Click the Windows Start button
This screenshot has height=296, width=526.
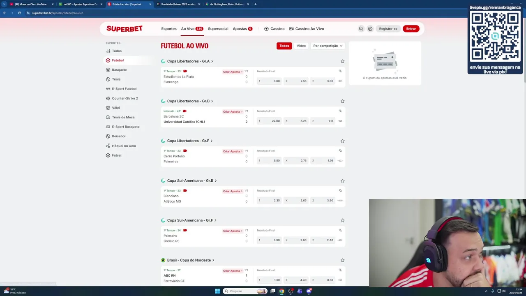(217, 291)
